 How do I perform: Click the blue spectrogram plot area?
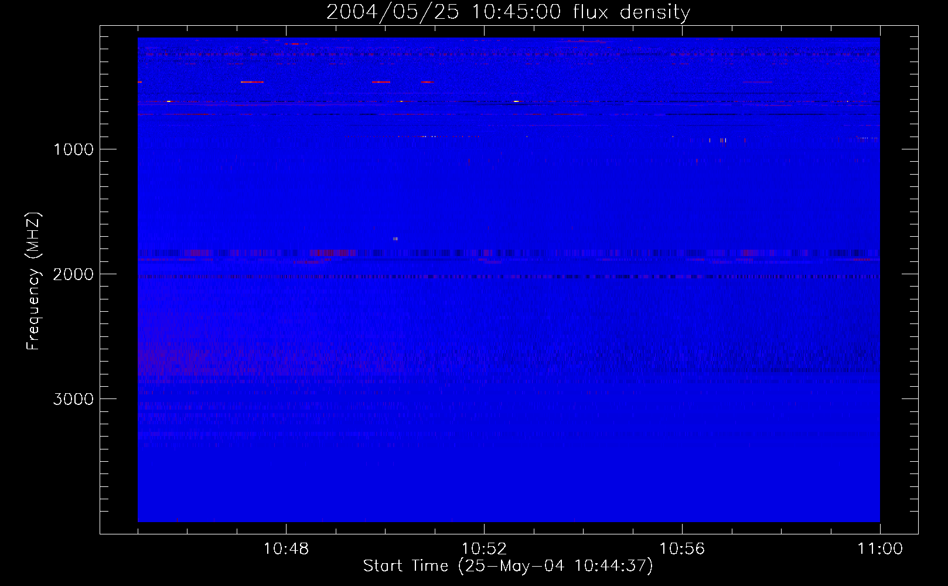pos(509,280)
